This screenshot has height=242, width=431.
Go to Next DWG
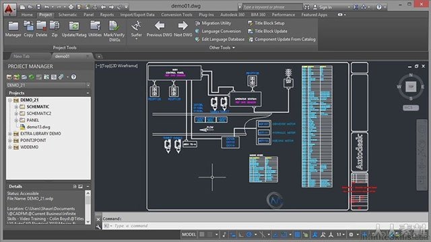point(183,29)
